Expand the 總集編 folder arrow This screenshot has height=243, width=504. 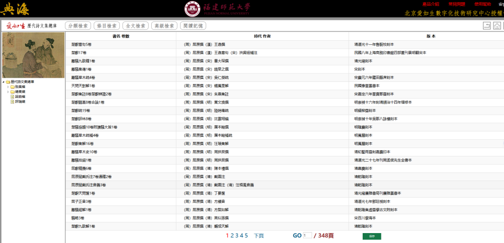pos(8,92)
